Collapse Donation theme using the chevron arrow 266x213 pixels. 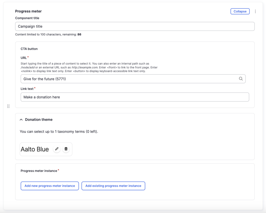[21, 120]
